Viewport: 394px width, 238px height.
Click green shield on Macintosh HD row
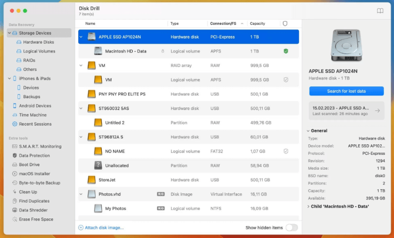pyautogui.click(x=285, y=51)
